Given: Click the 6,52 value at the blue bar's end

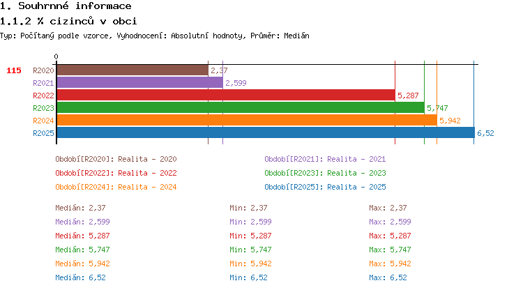Looking at the screenshot, I should (x=485, y=133).
